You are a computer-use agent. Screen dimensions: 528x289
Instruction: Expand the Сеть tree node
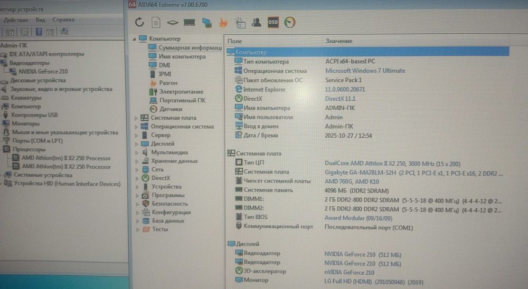(137, 170)
